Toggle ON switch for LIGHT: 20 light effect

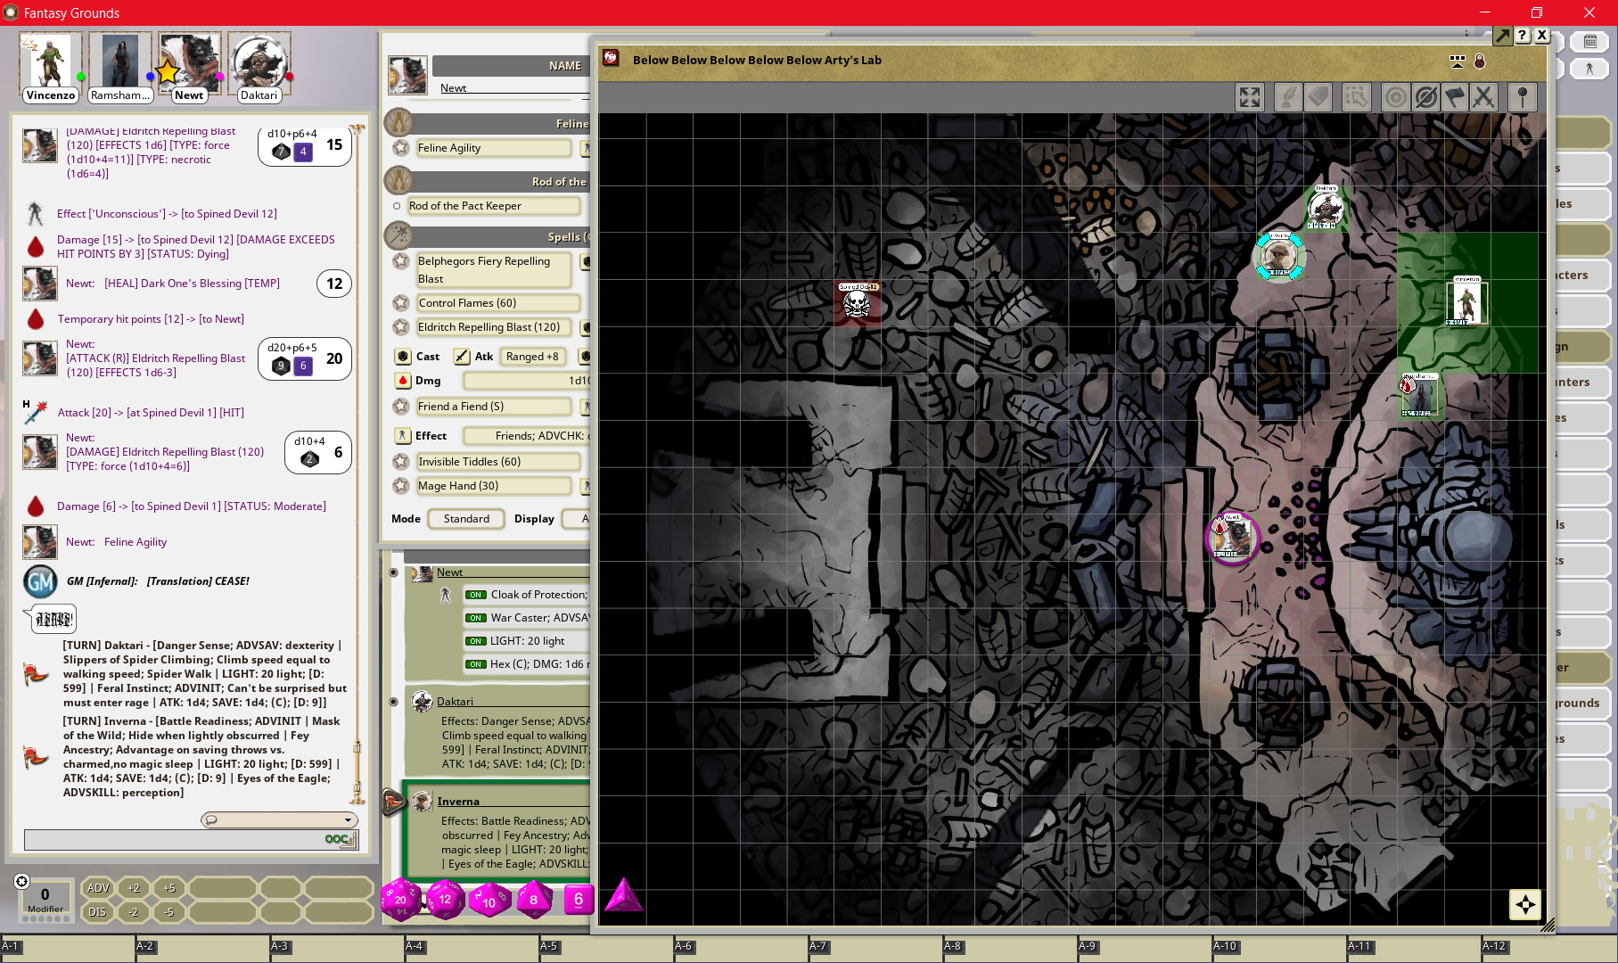pos(476,641)
